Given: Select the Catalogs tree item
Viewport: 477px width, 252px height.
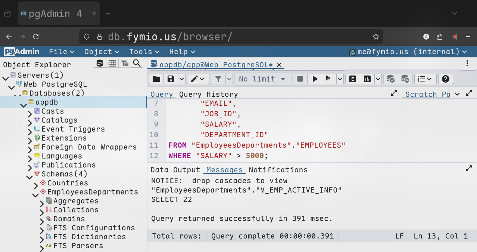Looking at the screenshot, I should [x=59, y=120].
